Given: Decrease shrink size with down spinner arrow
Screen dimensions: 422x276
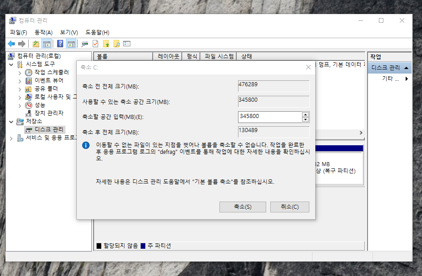Looking at the screenshot, I should pyautogui.click(x=305, y=120).
